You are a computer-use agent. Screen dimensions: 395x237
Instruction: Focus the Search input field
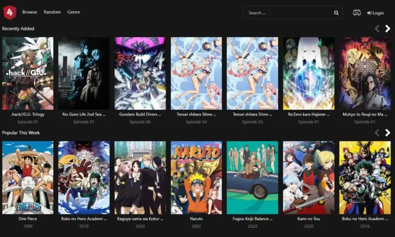coord(293,12)
